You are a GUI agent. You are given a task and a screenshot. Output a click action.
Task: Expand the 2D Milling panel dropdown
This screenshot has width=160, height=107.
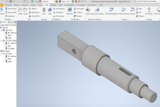coord(61,20)
